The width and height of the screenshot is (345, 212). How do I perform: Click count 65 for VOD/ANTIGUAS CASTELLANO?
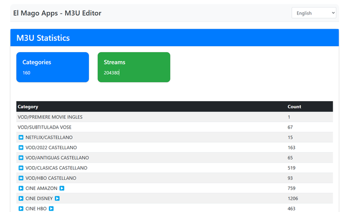pyautogui.click(x=290, y=158)
